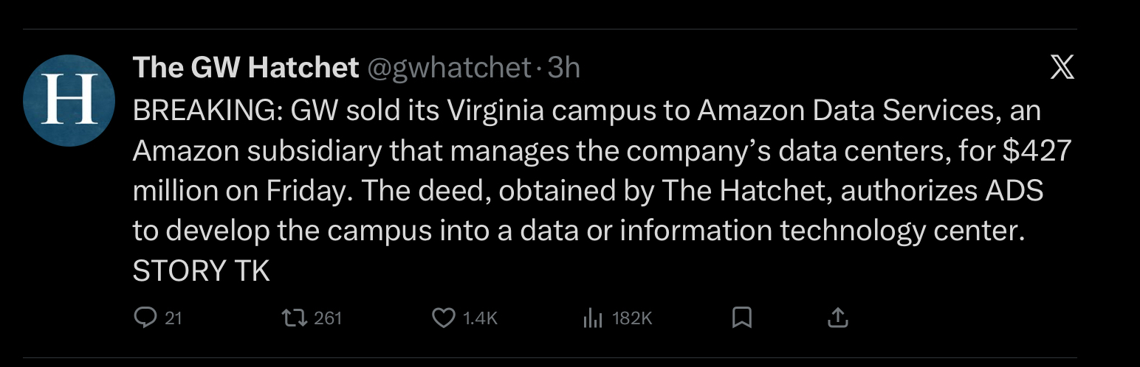Click the like count 1.4K
This screenshot has height=367, width=1140.
pyautogui.click(x=480, y=318)
